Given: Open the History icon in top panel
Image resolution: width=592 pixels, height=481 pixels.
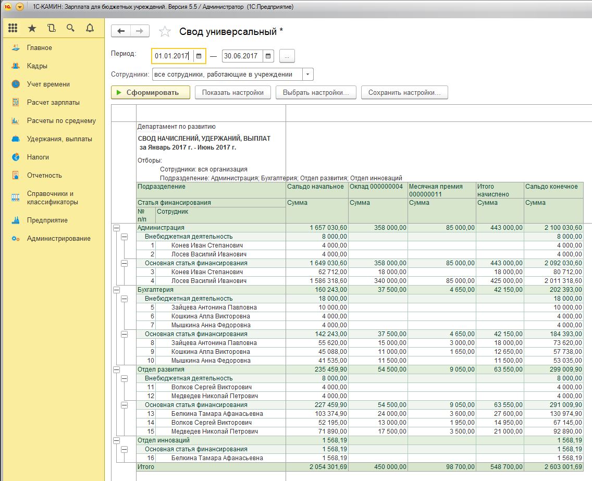Looking at the screenshot, I should 51,28.
